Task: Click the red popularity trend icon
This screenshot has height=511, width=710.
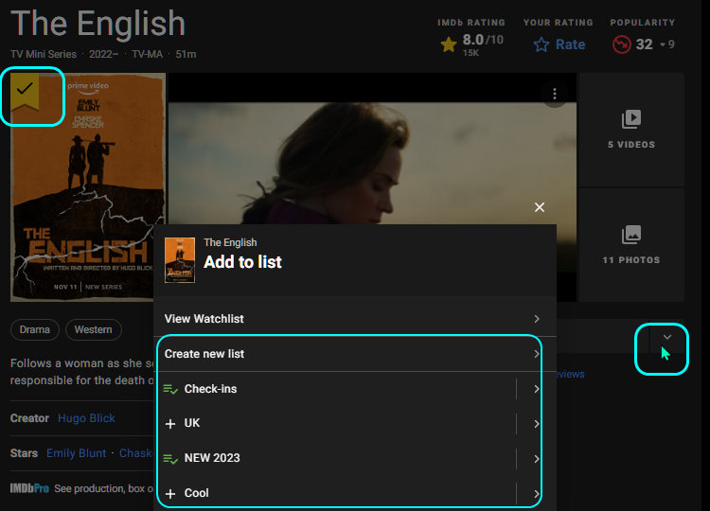Action: [x=621, y=44]
